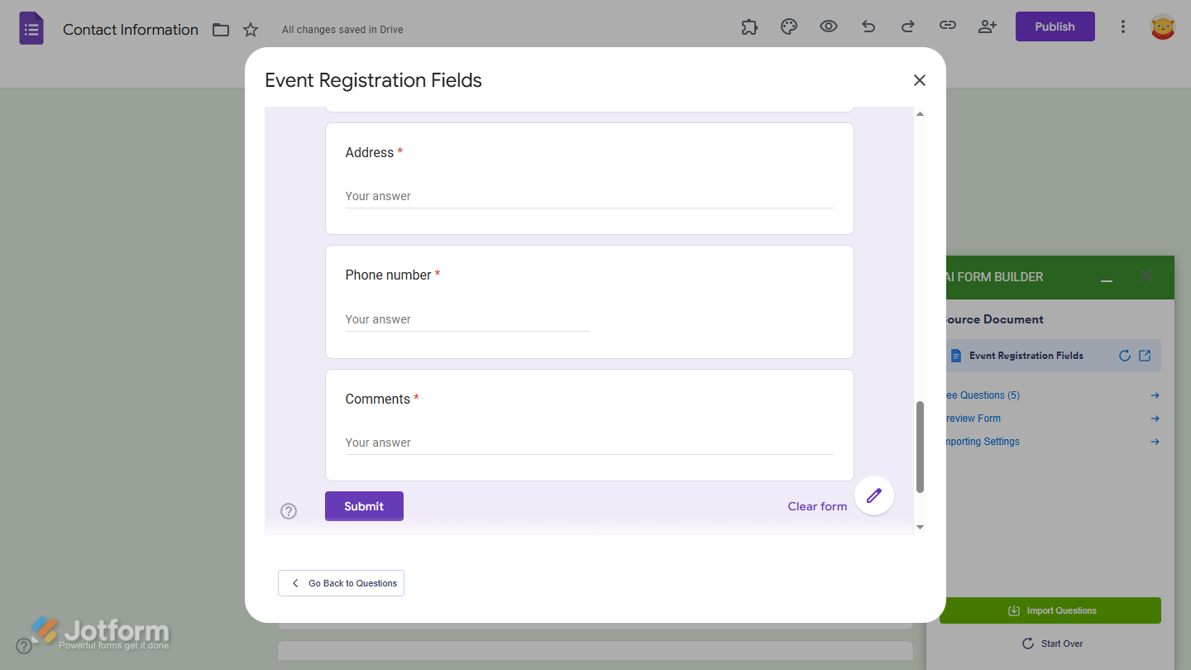
Task: Undo the last change
Action: [868, 26]
